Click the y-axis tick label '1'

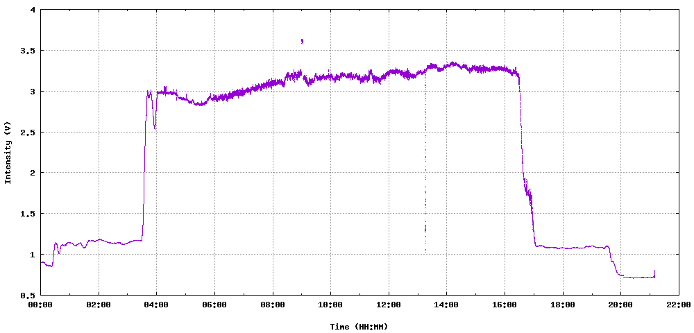pyautogui.click(x=33, y=254)
